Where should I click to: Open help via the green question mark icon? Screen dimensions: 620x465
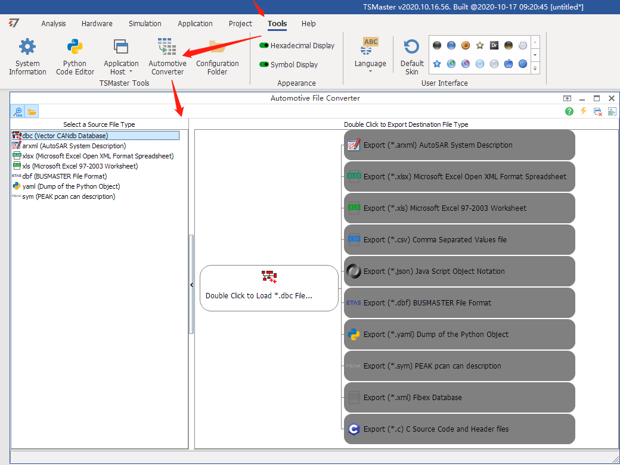[568, 111]
